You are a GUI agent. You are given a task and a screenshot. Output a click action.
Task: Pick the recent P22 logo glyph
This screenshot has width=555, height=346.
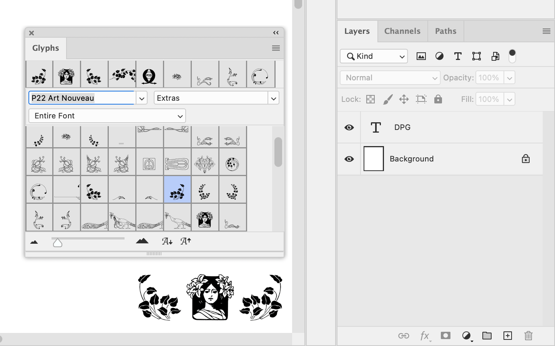(x=150, y=74)
